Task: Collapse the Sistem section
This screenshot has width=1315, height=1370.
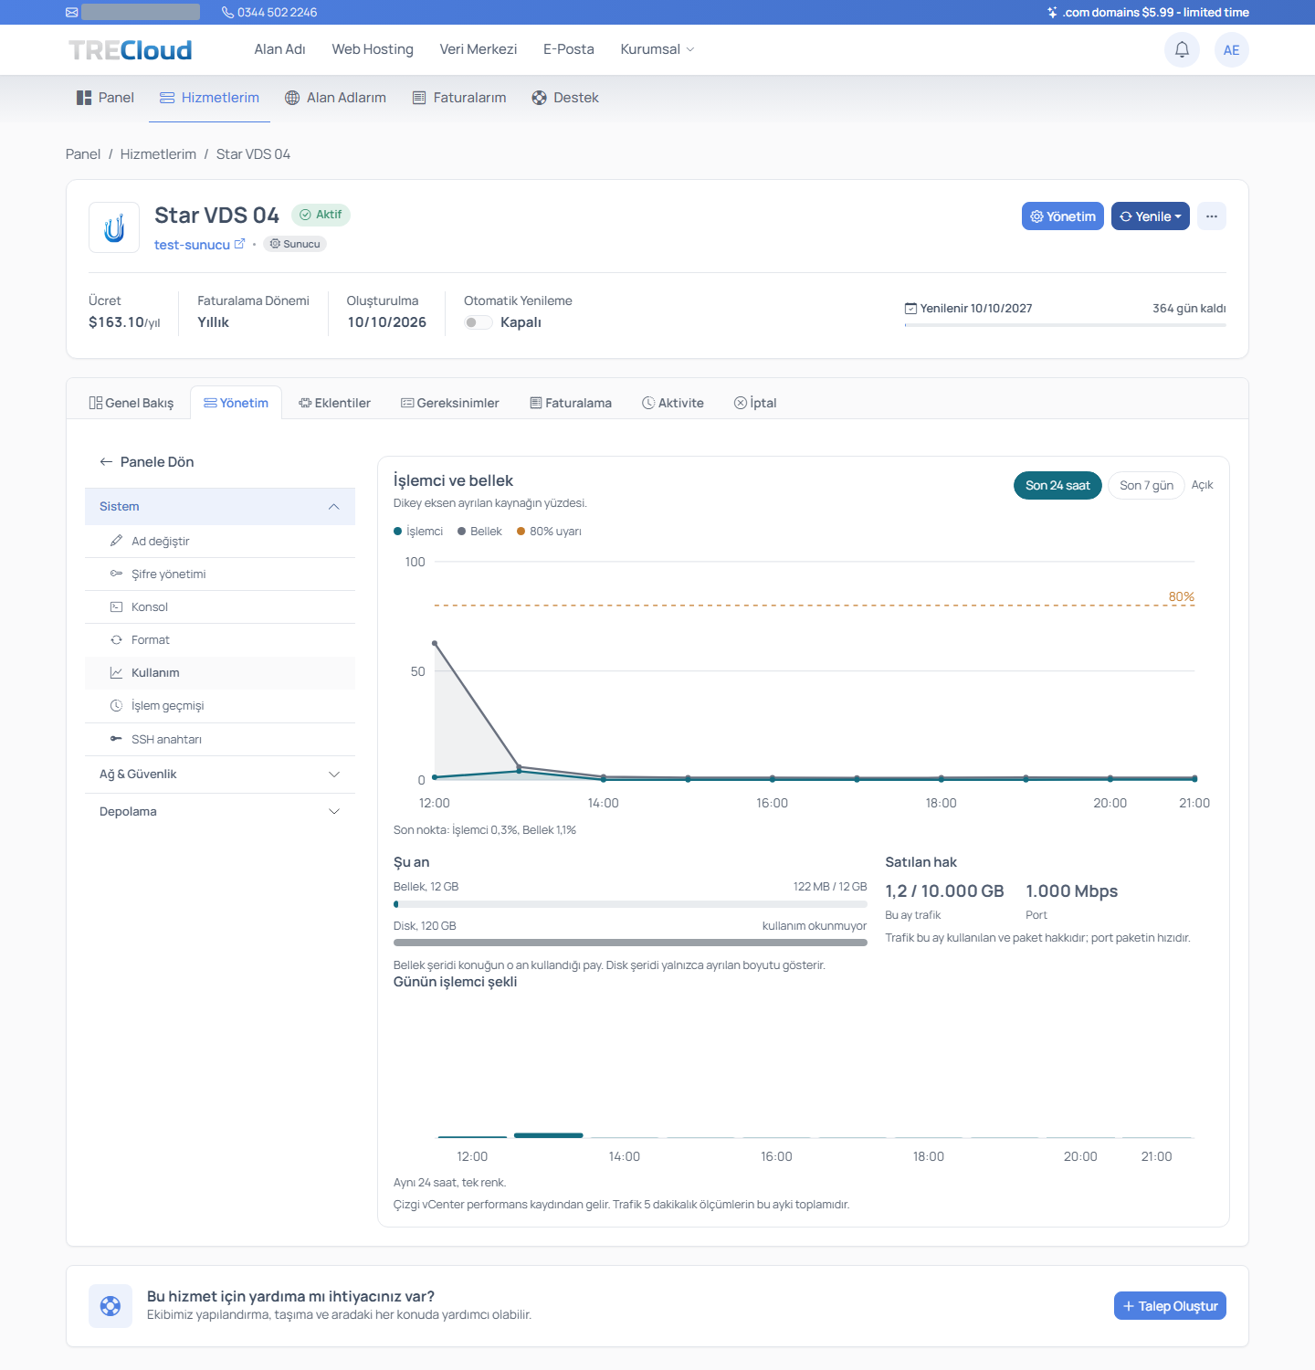Action: coord(220,506)
